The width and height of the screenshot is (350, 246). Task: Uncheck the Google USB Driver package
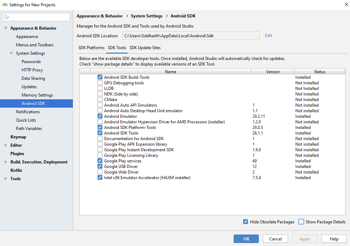coord(100,166)
